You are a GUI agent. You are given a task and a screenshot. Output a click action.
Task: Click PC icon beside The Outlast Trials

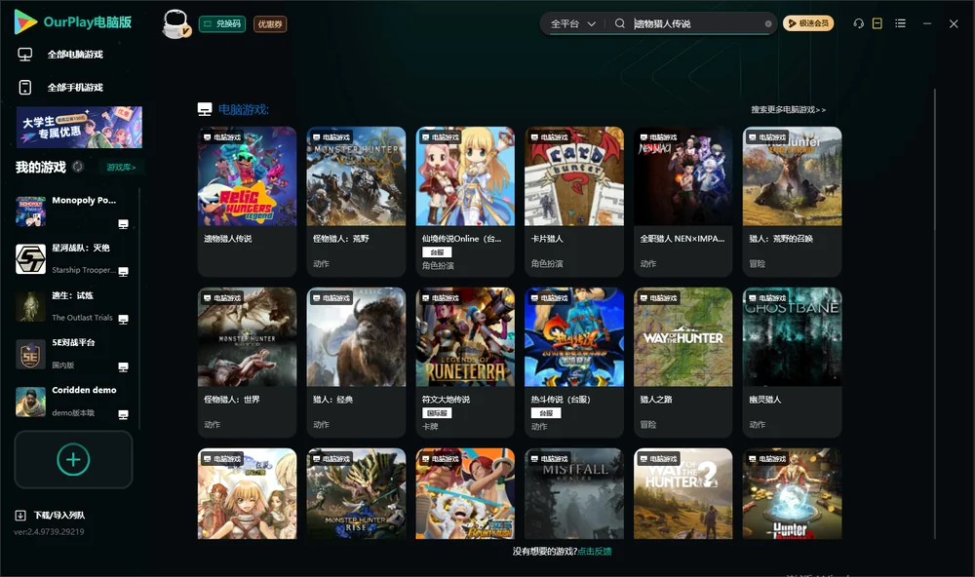123,319
